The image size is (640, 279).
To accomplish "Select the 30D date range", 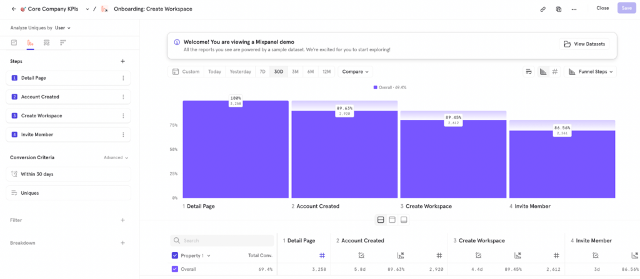I will click(x=279, y=72).
